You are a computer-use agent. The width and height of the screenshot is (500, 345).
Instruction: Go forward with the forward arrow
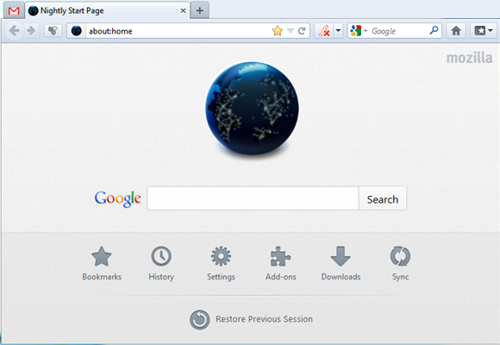[31, 31]
